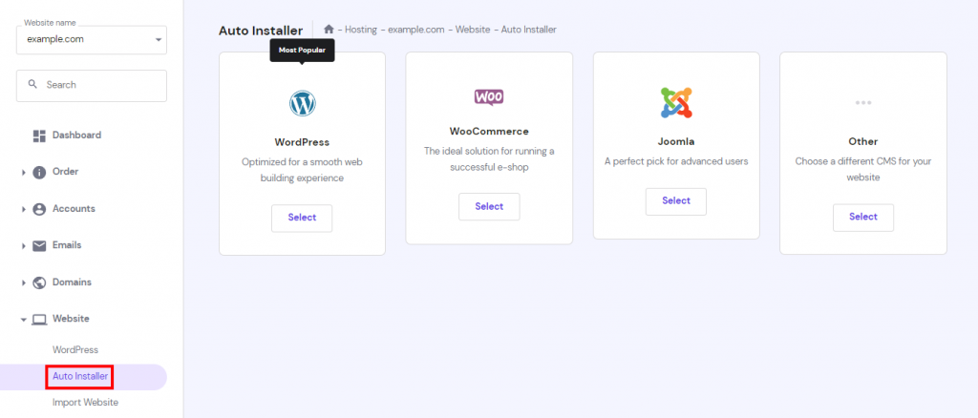Click the Joomla logo icon
Viewport: 978px width, 418px height.
[x=676, y=102]
